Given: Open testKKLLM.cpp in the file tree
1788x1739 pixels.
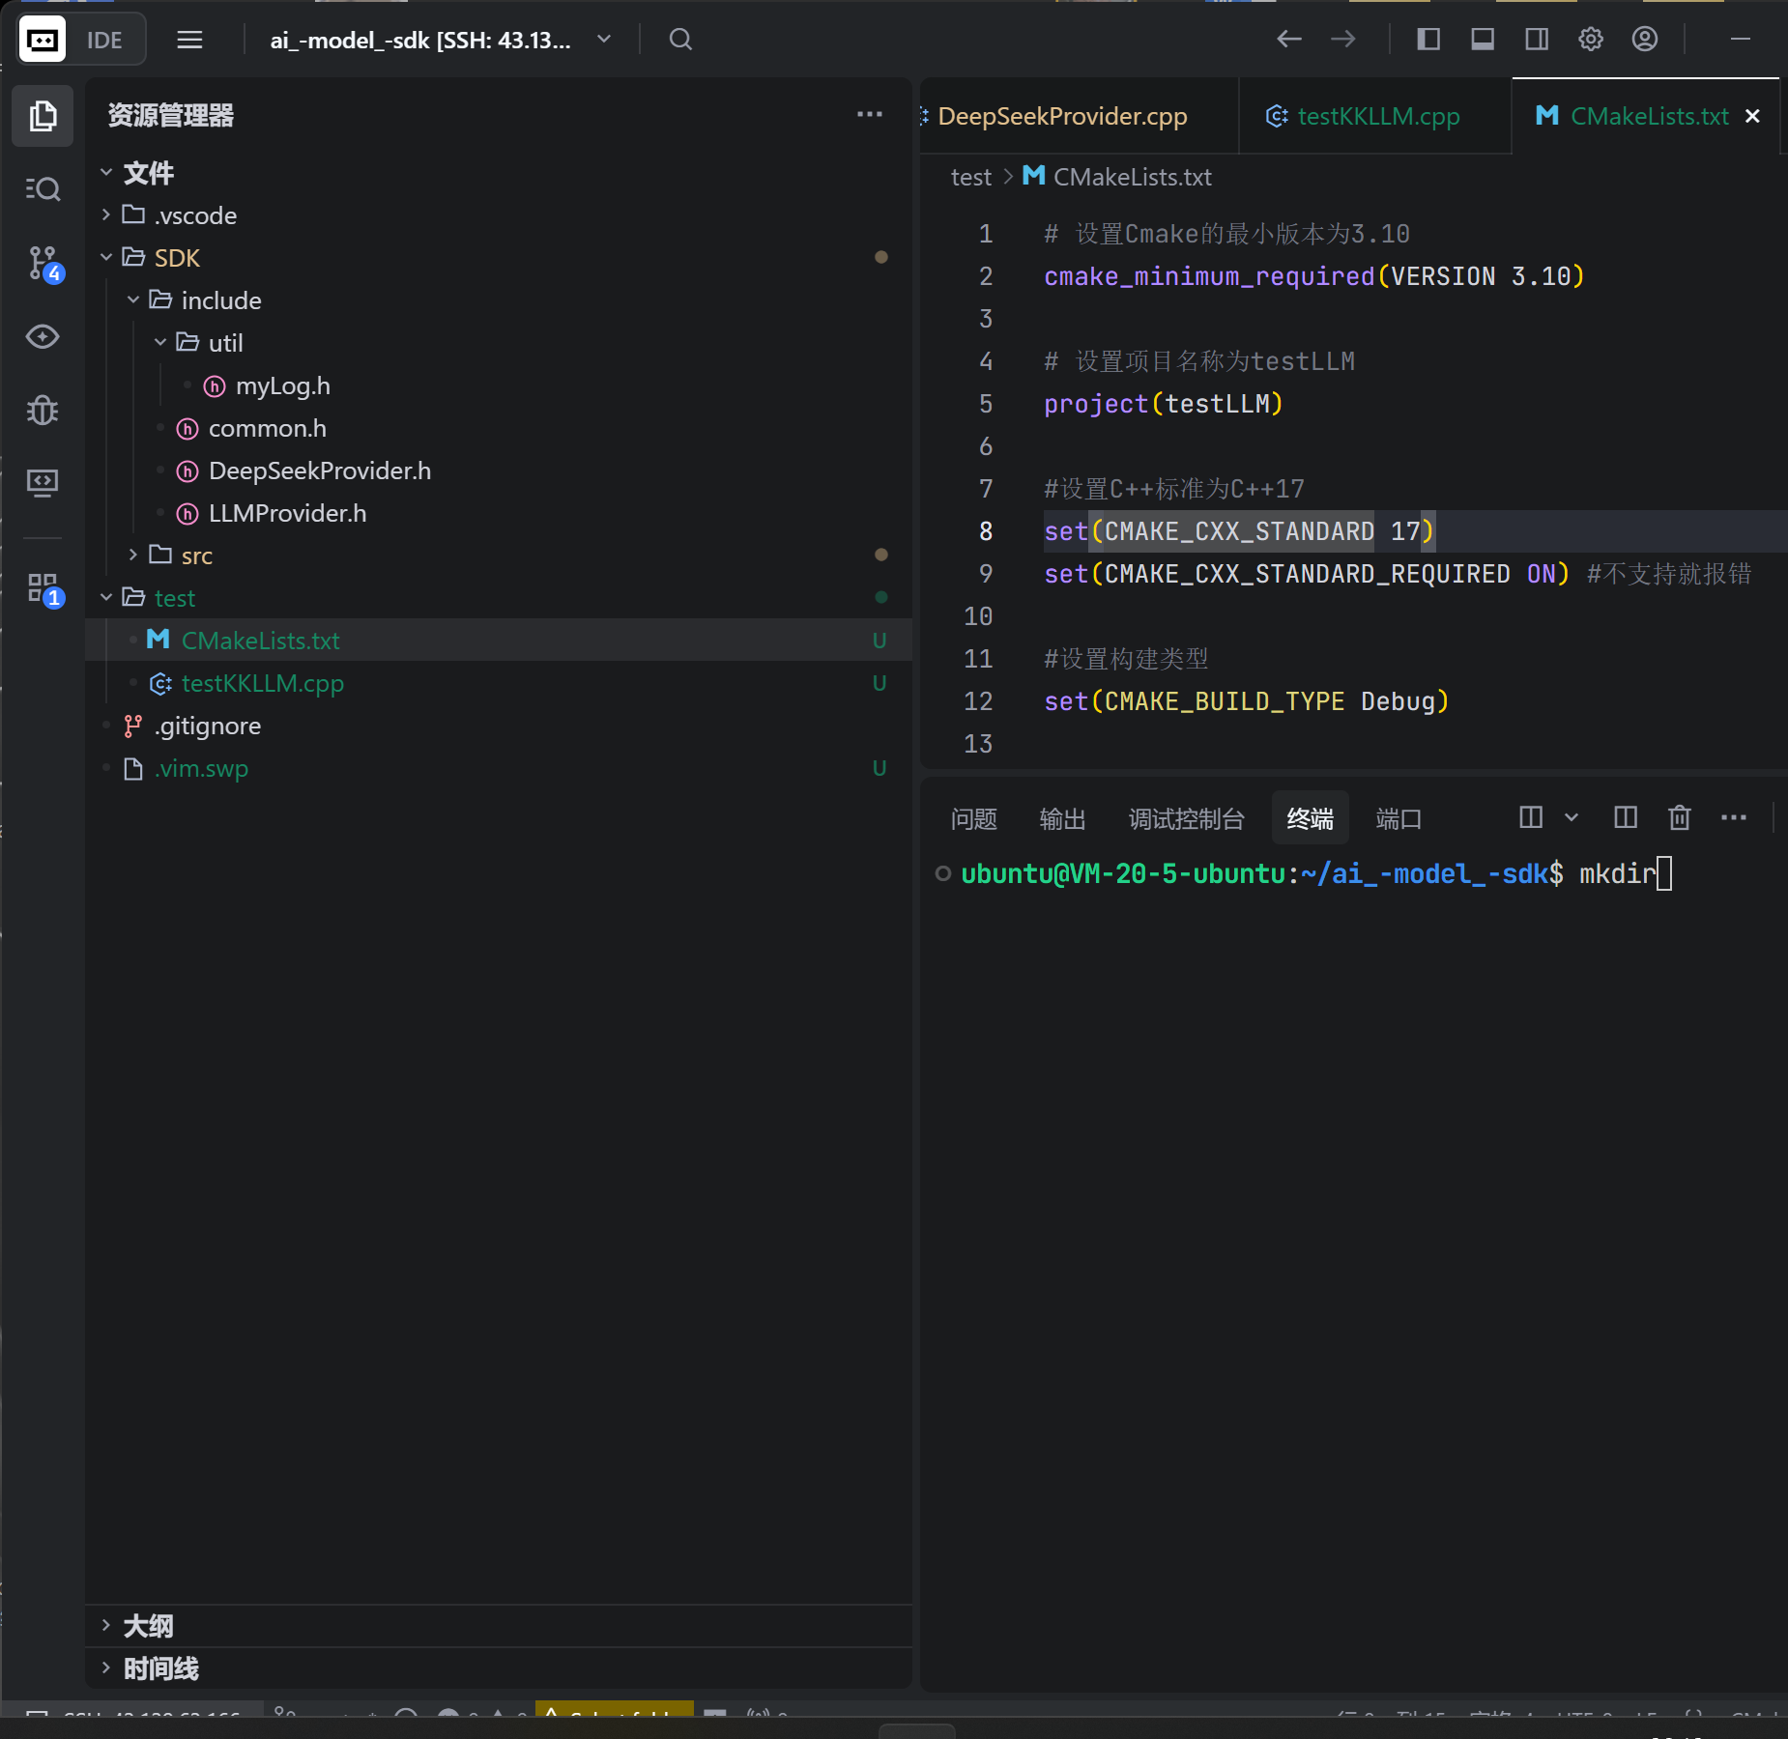Looking at the screenshot, I should (499, 683).
